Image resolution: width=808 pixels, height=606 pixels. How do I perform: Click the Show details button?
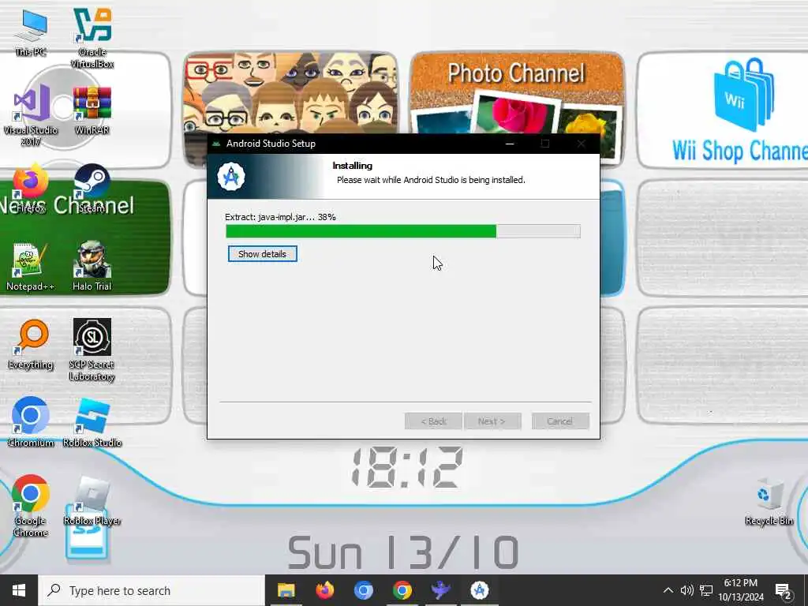tap(262, 253)
